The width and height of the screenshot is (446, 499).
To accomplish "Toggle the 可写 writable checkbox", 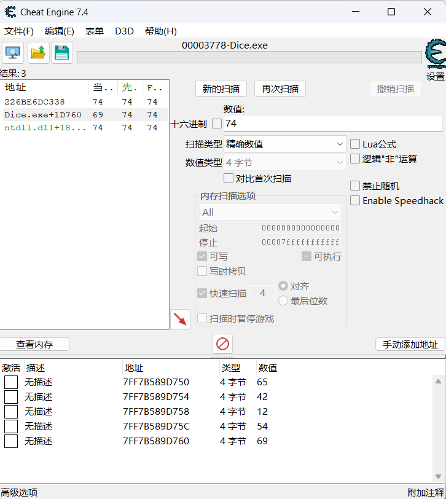I will [202, 256].
